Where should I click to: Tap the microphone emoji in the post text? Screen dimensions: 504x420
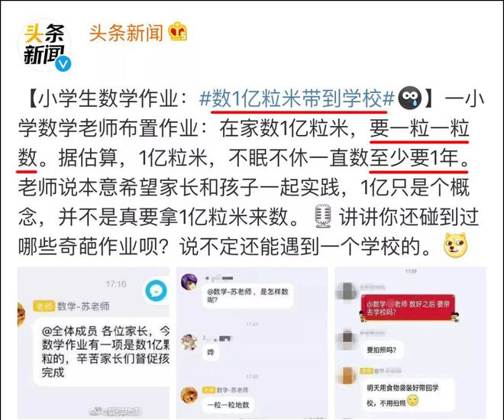[323, 216]
